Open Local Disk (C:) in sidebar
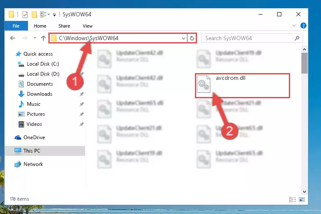The width and height of the screenshot is (321, 214). click(x=43, y=64)
